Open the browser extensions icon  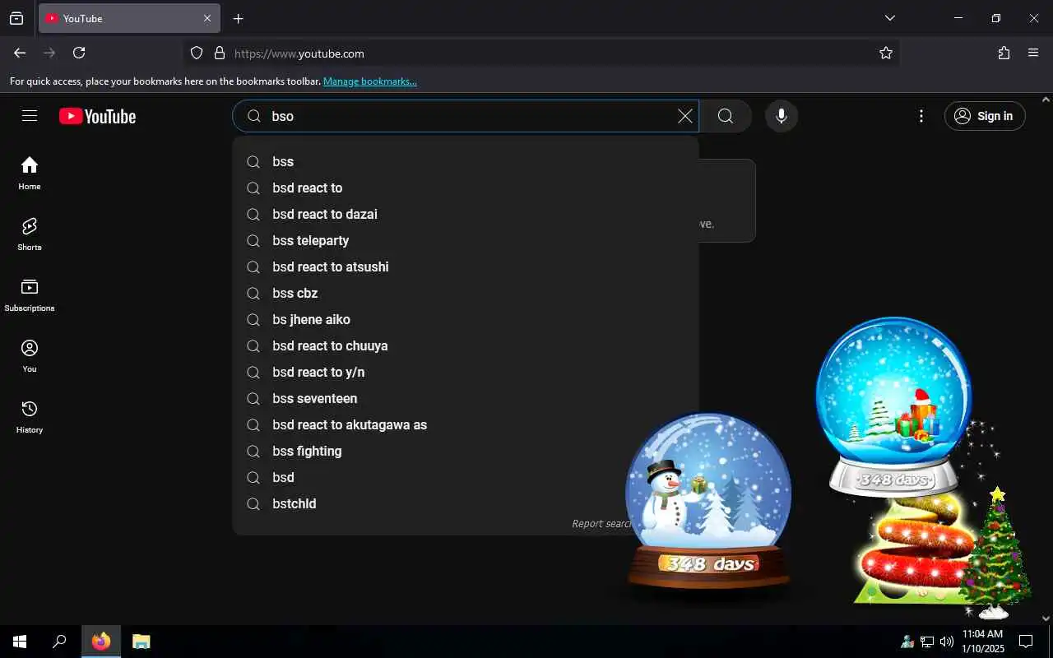(1004, 53)
